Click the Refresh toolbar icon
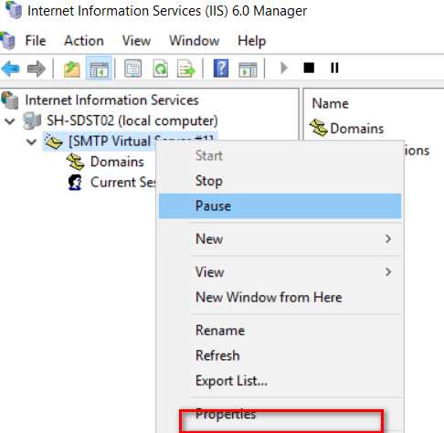This screenshot has height=433, width=444. (x=160, y=69)
